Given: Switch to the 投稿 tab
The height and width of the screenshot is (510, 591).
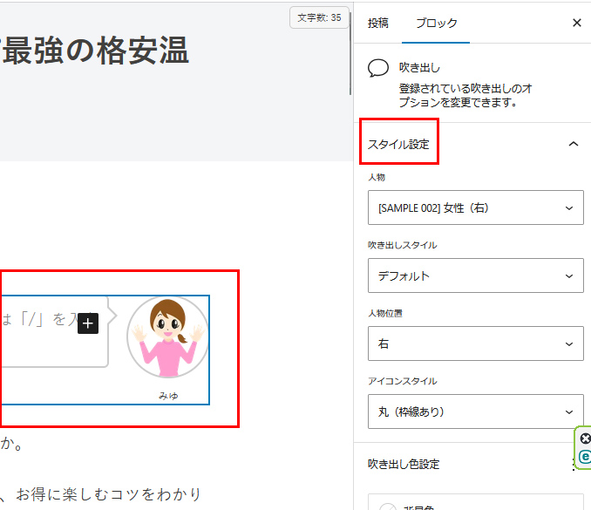Looking at the screenshot, I should pyautogui.click(x=378, y=23).
